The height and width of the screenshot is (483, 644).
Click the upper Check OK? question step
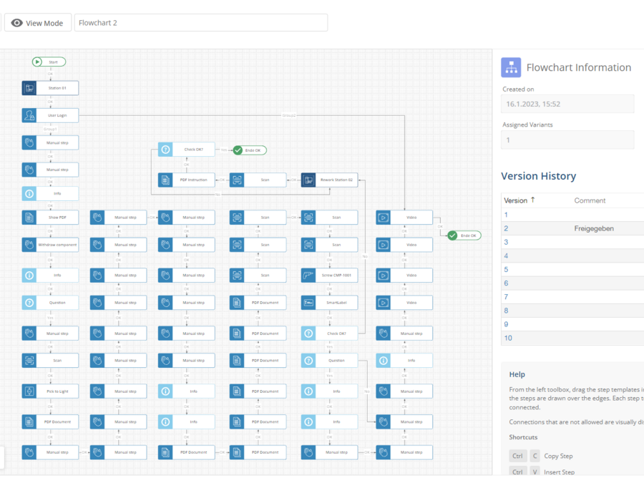(x=187, y=150)
